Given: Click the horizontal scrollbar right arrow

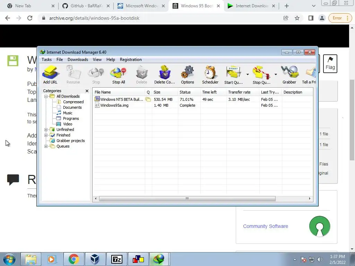Looking at the screenshot, I should [310, 198].
